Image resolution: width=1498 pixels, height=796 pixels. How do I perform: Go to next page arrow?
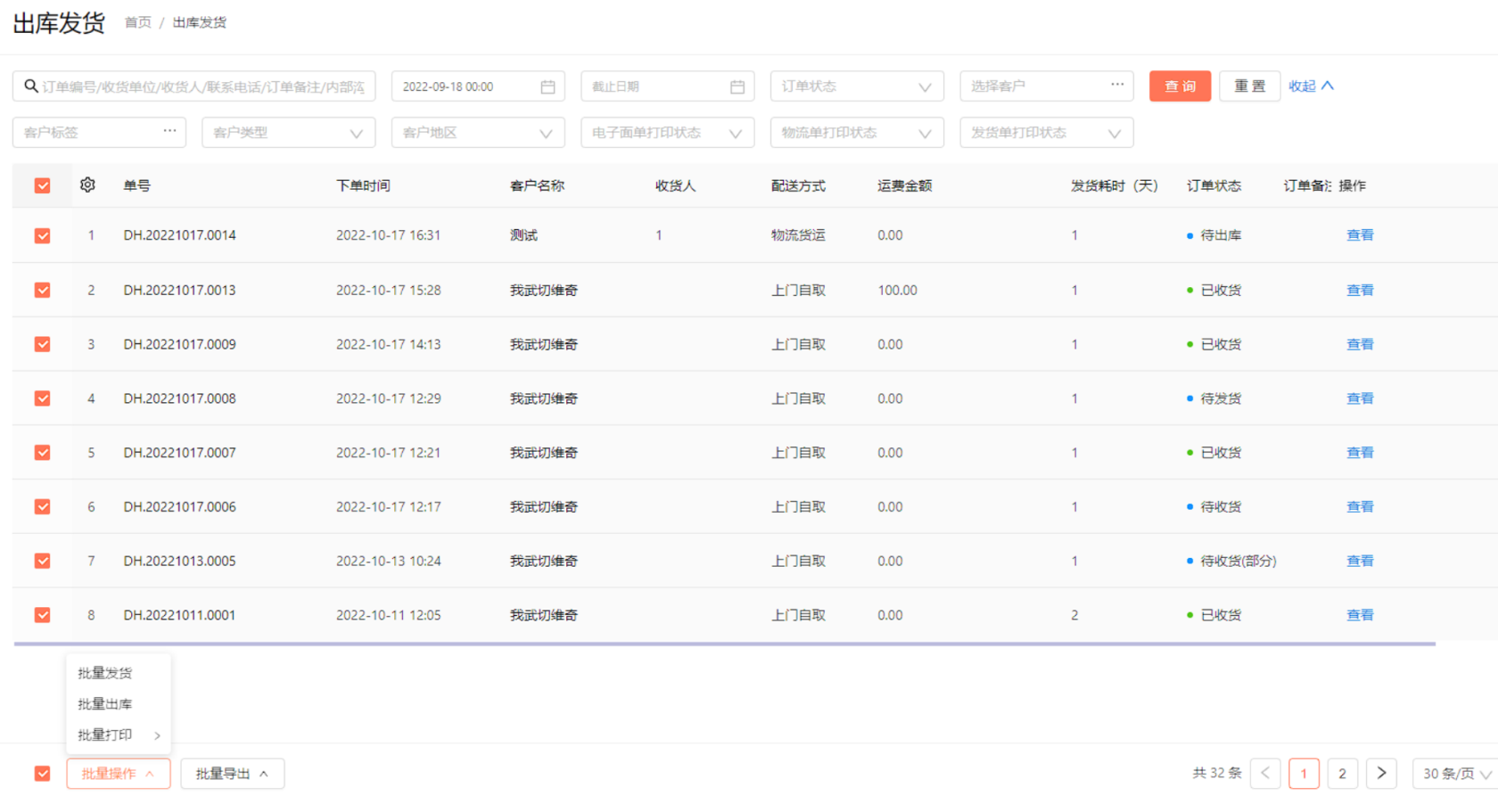tap(1381, 773)
